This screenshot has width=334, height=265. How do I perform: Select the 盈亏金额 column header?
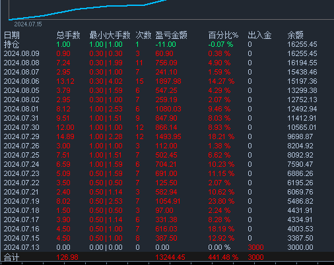pos(172,35)
